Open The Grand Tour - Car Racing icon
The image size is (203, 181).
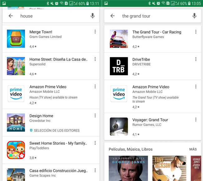click(x=119, y=39)
